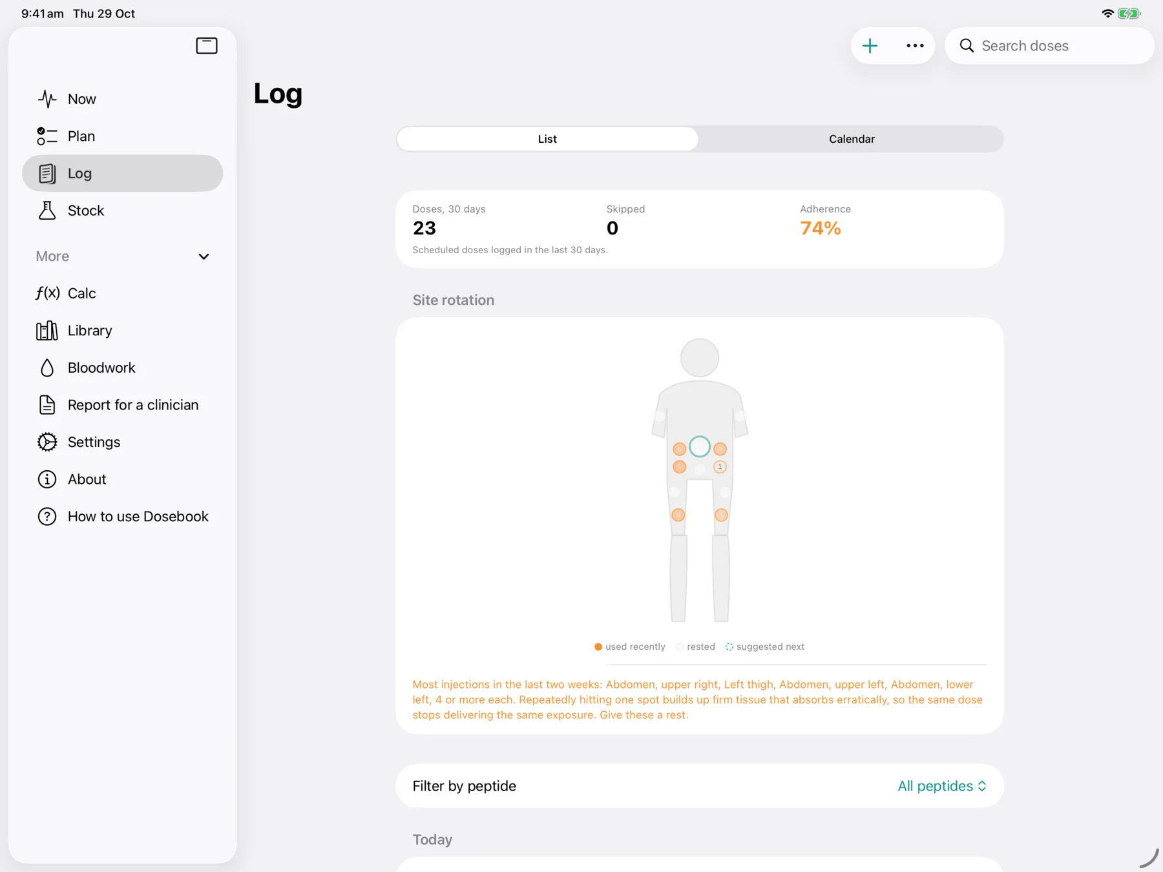This screenshot has width=1163, height=872.
Task: Click the Site rotation heading
Action: click(x=454, y=300)
